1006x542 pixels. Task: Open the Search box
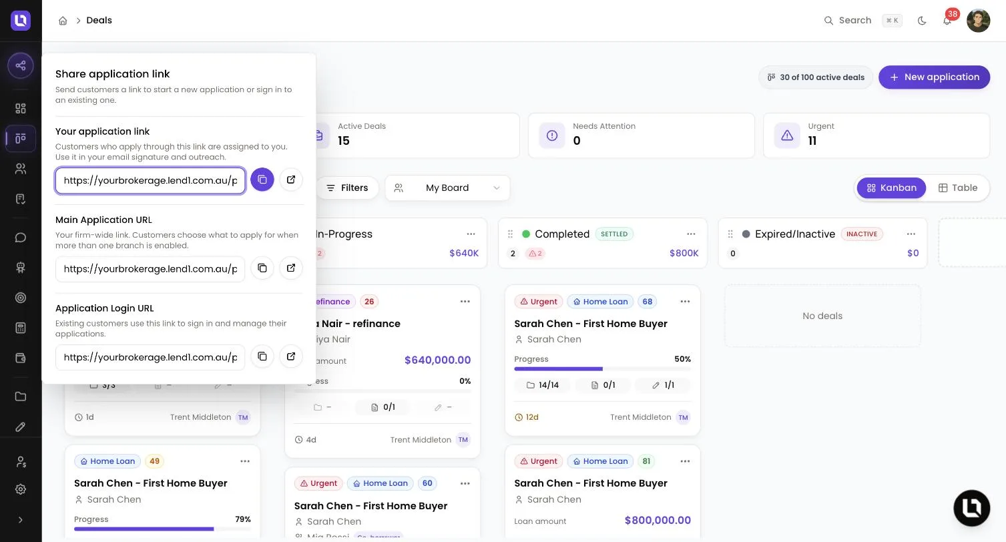point(863,21)
